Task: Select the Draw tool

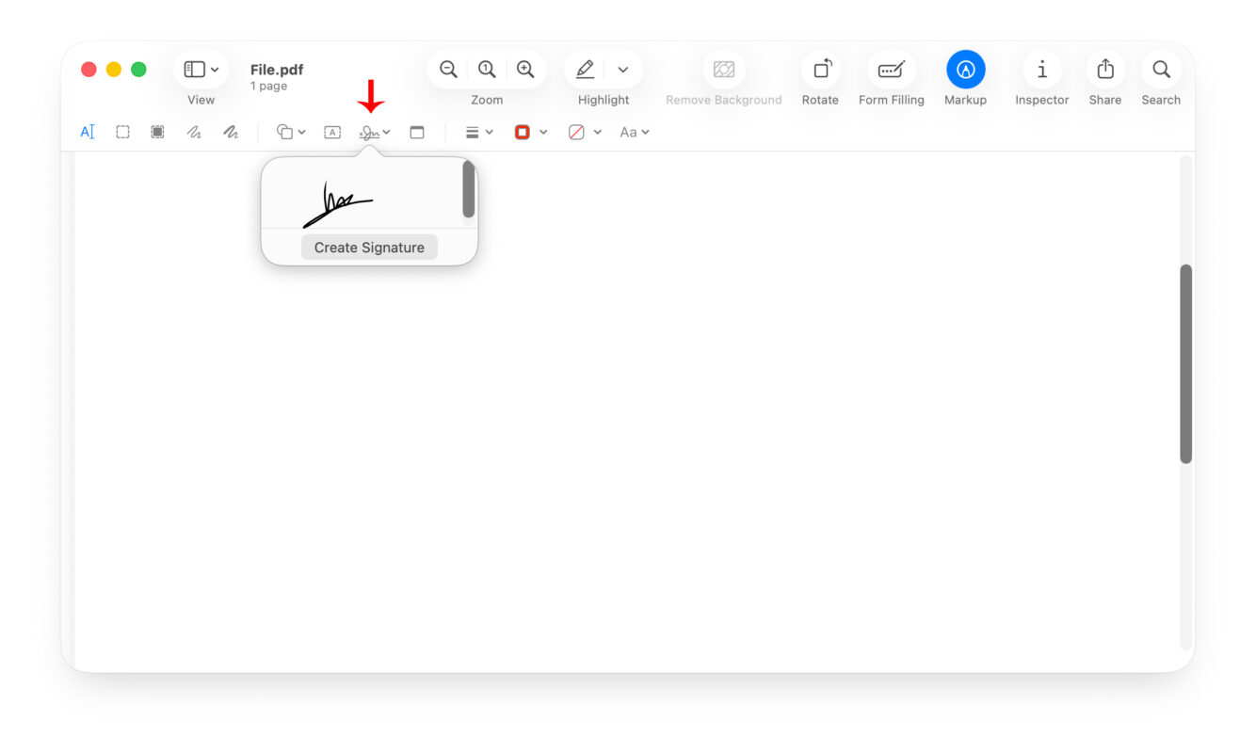Action: [231, 133]
